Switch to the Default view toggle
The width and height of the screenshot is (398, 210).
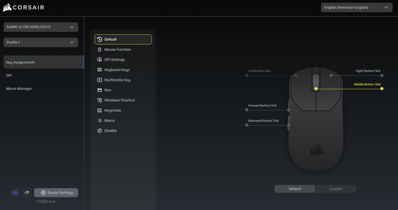click(x=295, y=189)
